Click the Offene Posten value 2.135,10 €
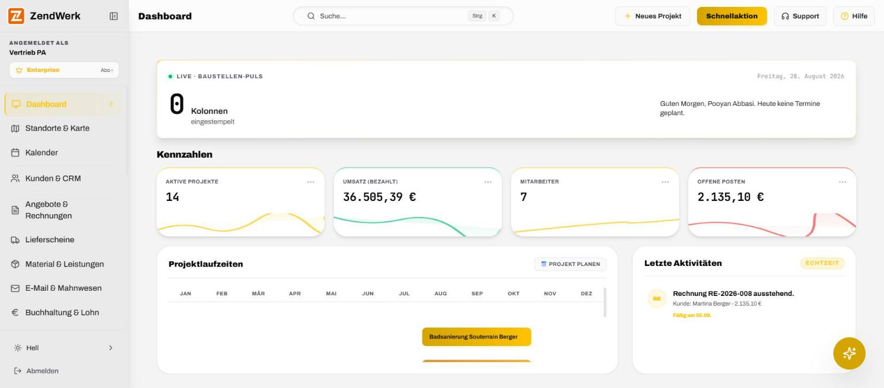Image resolution: width=884 pixels, height=388 pixels. [x=730, y=197]
